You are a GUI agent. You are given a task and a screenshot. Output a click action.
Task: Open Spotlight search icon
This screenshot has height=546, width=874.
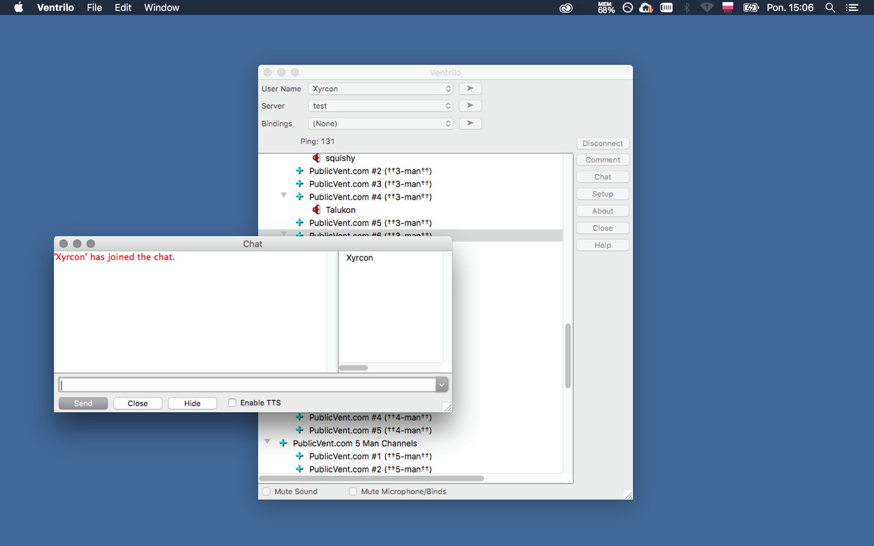[x=830, y=8]
